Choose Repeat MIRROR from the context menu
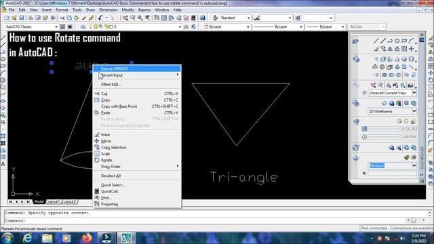The height and width of the screenshot is (244, 434). (x=137, y=68)
